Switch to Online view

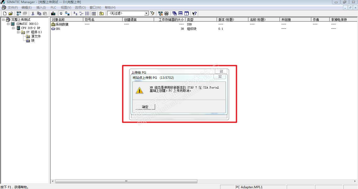(67, 13)
